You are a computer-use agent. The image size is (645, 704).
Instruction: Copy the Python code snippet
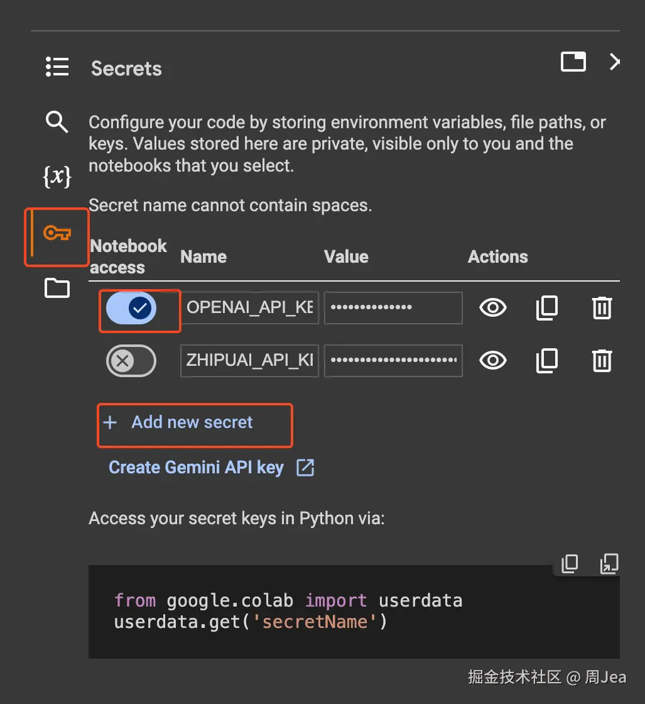coord(570,564)
